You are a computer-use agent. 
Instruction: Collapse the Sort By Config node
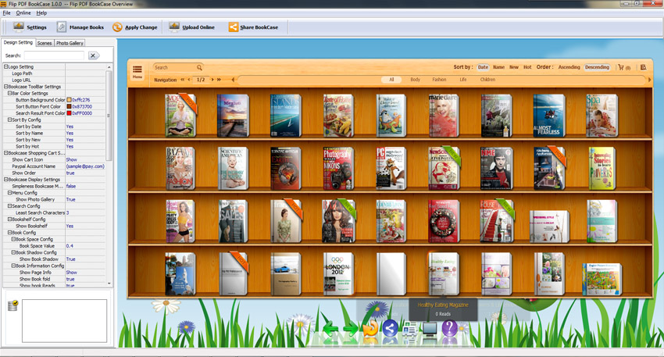(10, 120)
